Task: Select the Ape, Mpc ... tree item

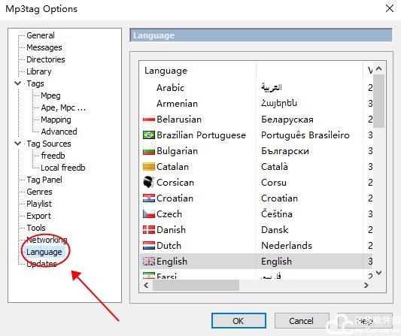Action: [x=63, y=107]
